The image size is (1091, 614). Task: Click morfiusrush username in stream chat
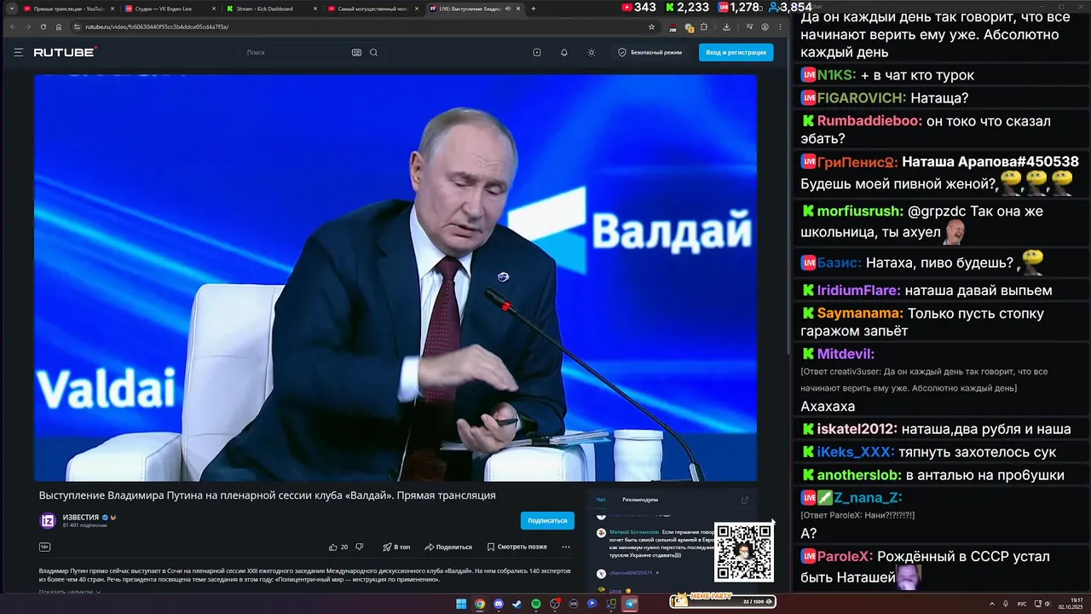[859, 211]
